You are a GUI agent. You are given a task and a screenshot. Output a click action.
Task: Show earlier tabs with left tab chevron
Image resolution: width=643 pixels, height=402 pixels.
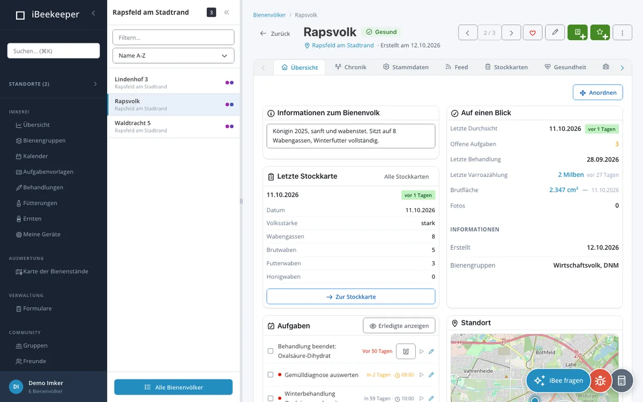tap(263, 68)
